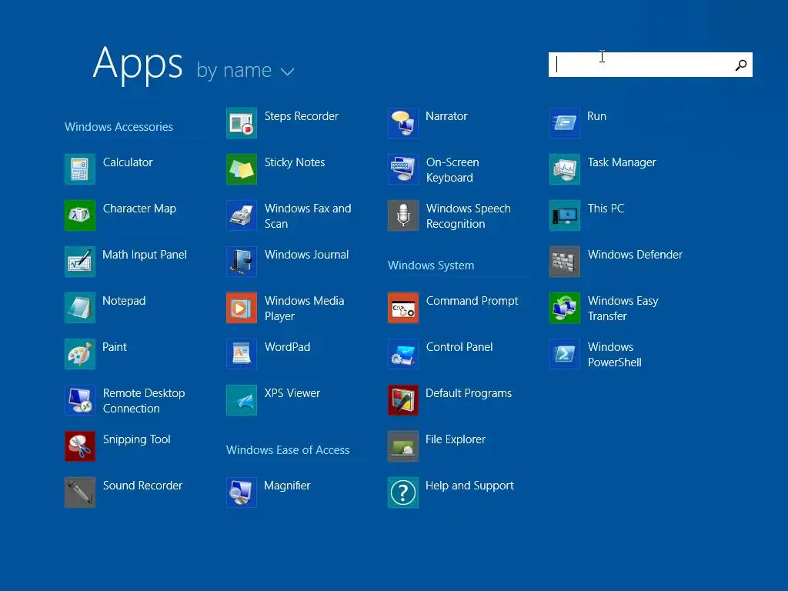Screen dimensions: 788x591
Task: Open the Task Manager icon
Action: (565, 169)
